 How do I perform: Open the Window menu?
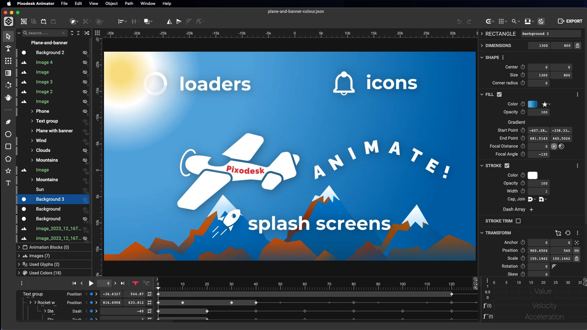click(x=148, y=3)
